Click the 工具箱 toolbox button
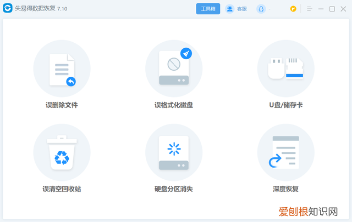 tap(208, 9)
